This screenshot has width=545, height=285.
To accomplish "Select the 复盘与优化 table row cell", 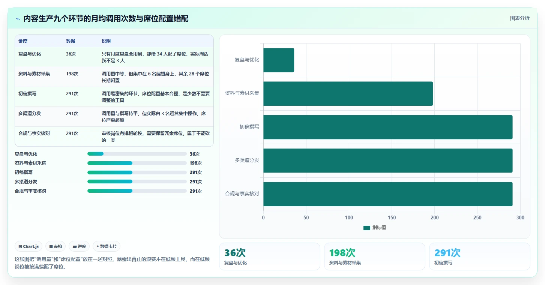I will pos(30,54).
